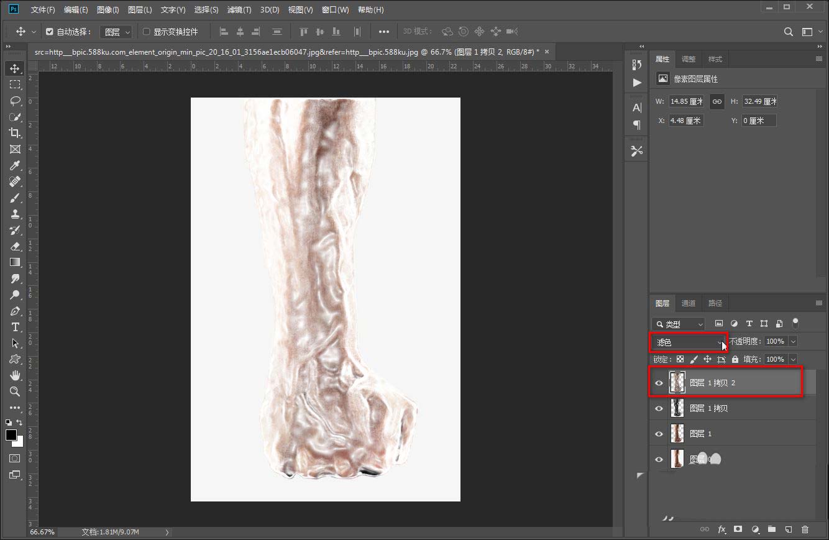This screenshot has height=540, width=829.
Task: Click the W width input field
Action: (x=686, y=101)
